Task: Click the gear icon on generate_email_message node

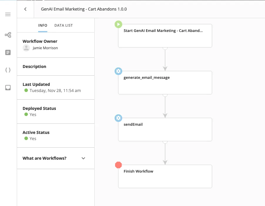Action: click(x=118, y=71)
